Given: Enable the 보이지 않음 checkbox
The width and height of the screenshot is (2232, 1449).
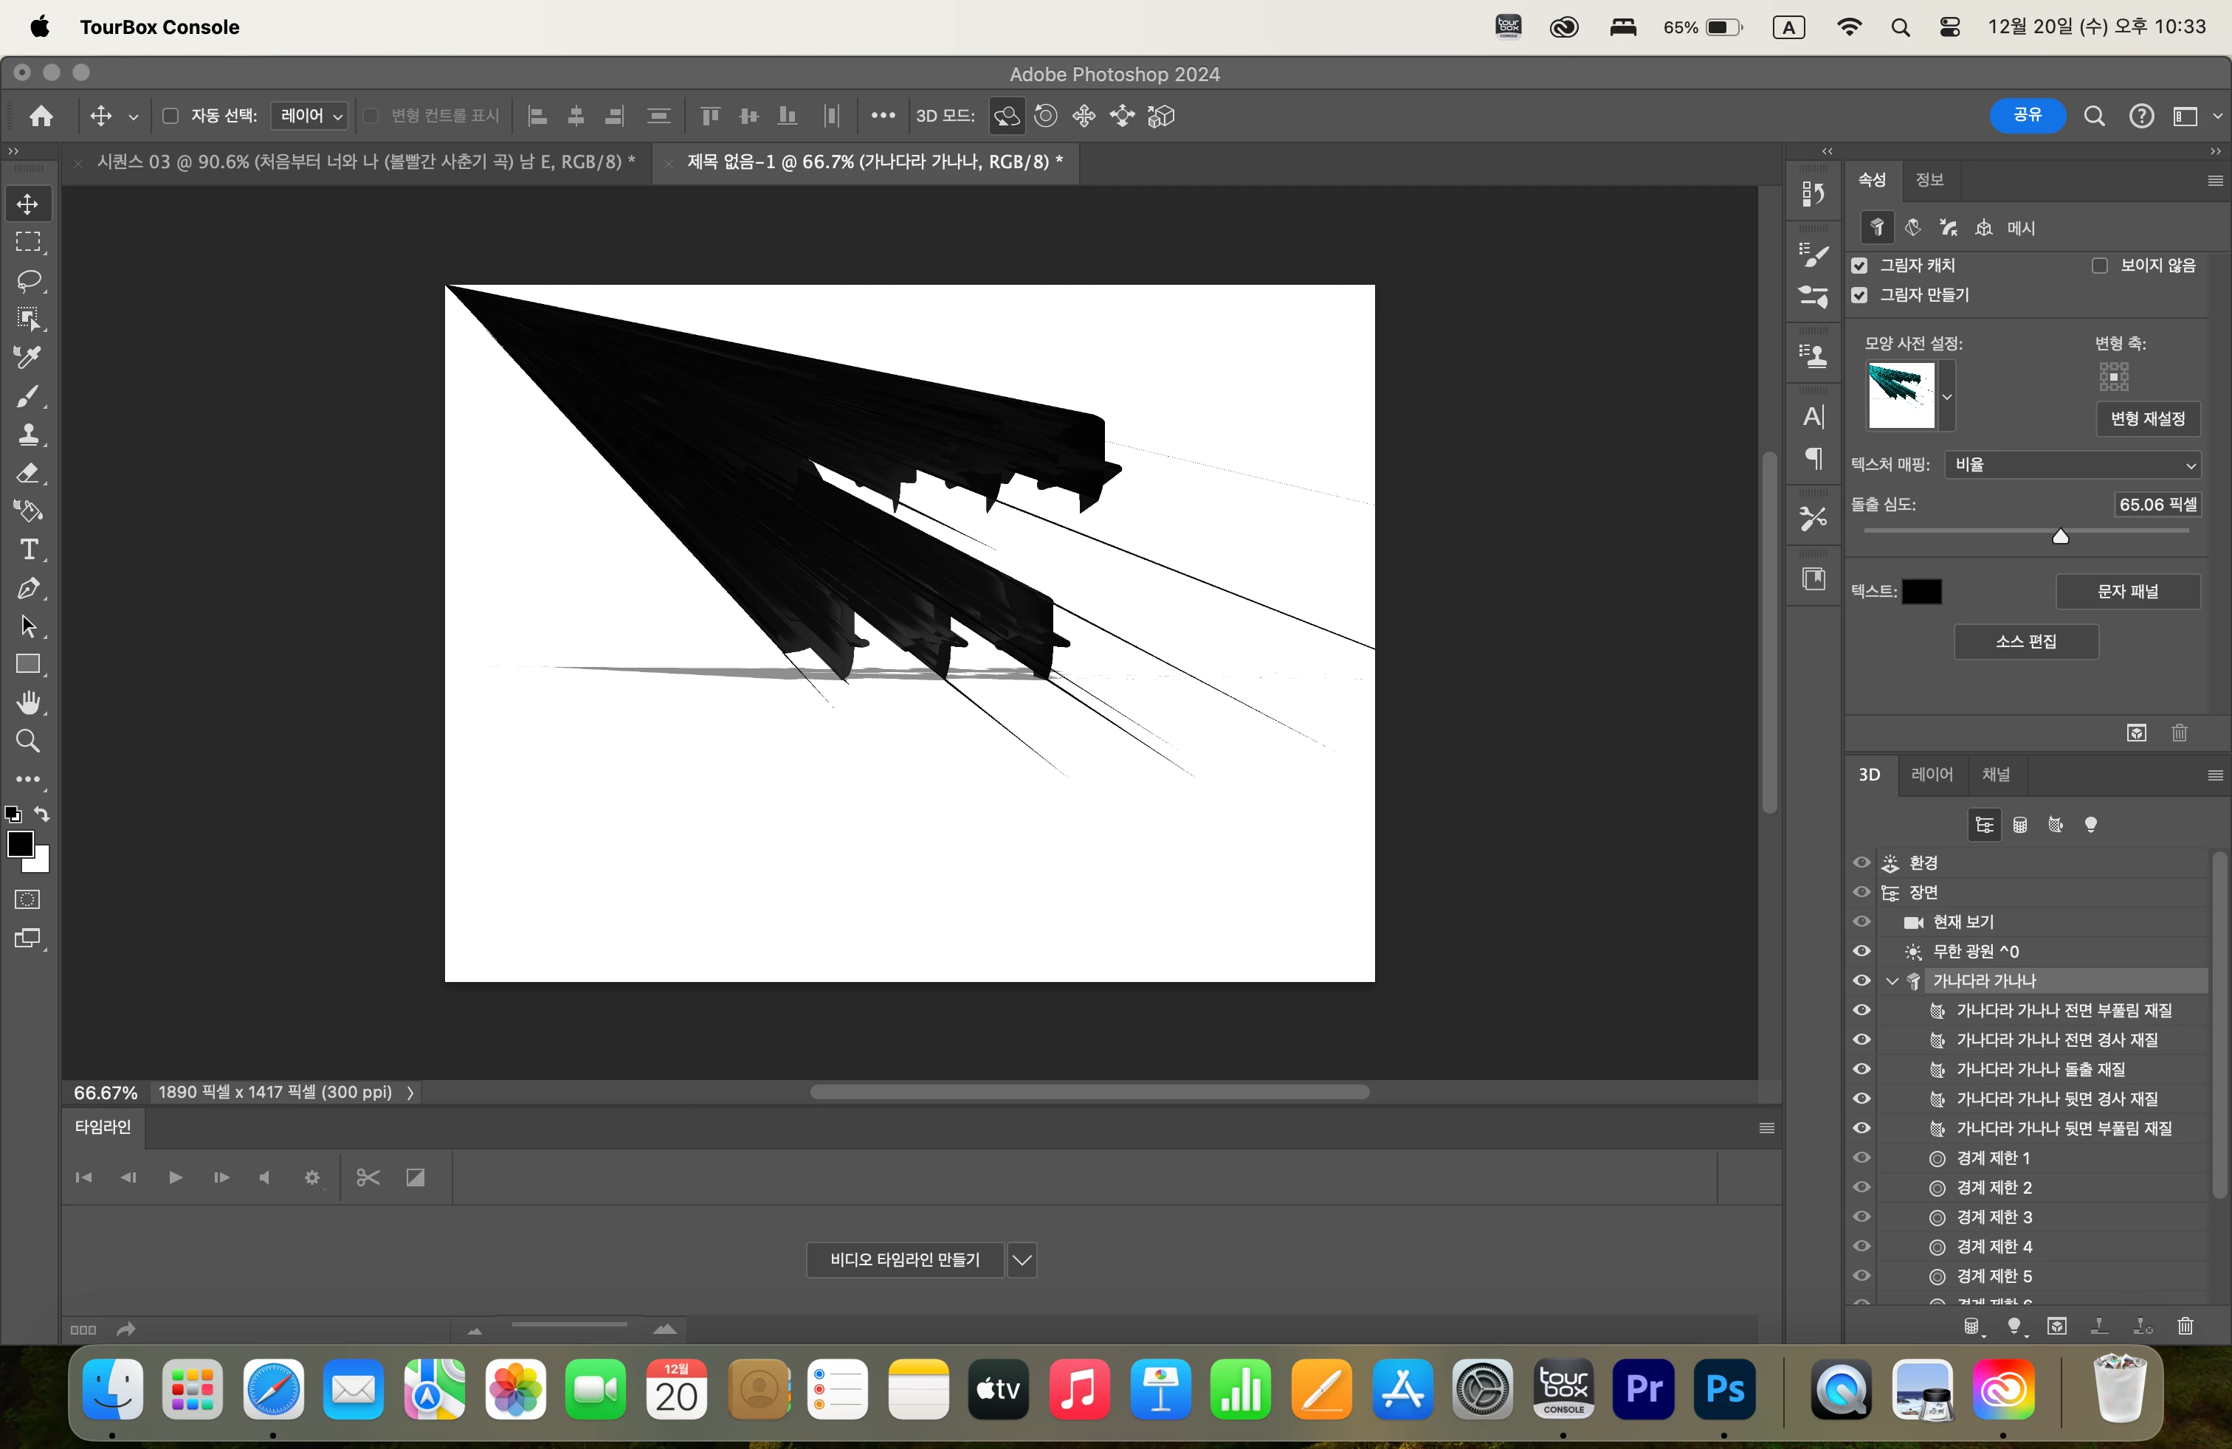Looking at the screenshot, I should click(2100, 266).
